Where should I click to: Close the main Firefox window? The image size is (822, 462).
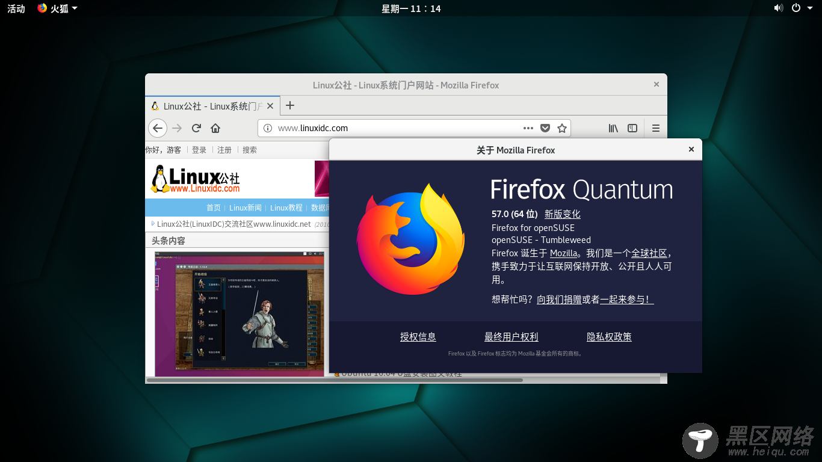click(x=657, y=85)
